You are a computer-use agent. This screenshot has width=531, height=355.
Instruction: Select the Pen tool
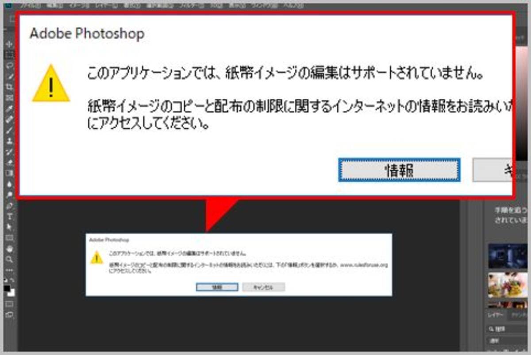(x=9, y=206)
